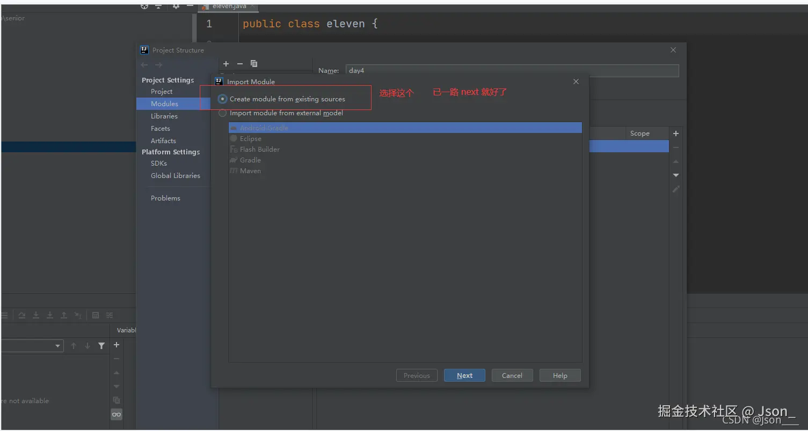Close the Project Structure window
The image size is (808, 431).
coord(673,50)
